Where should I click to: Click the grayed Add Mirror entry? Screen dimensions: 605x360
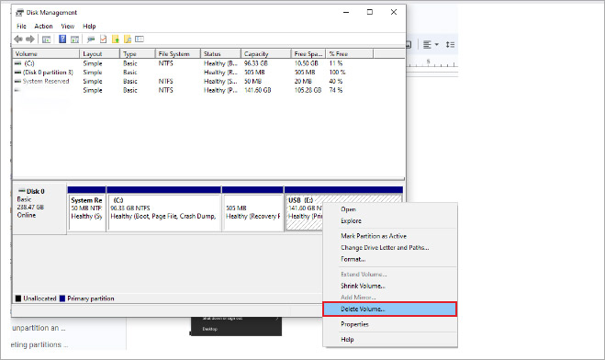(x=390, y=298)
